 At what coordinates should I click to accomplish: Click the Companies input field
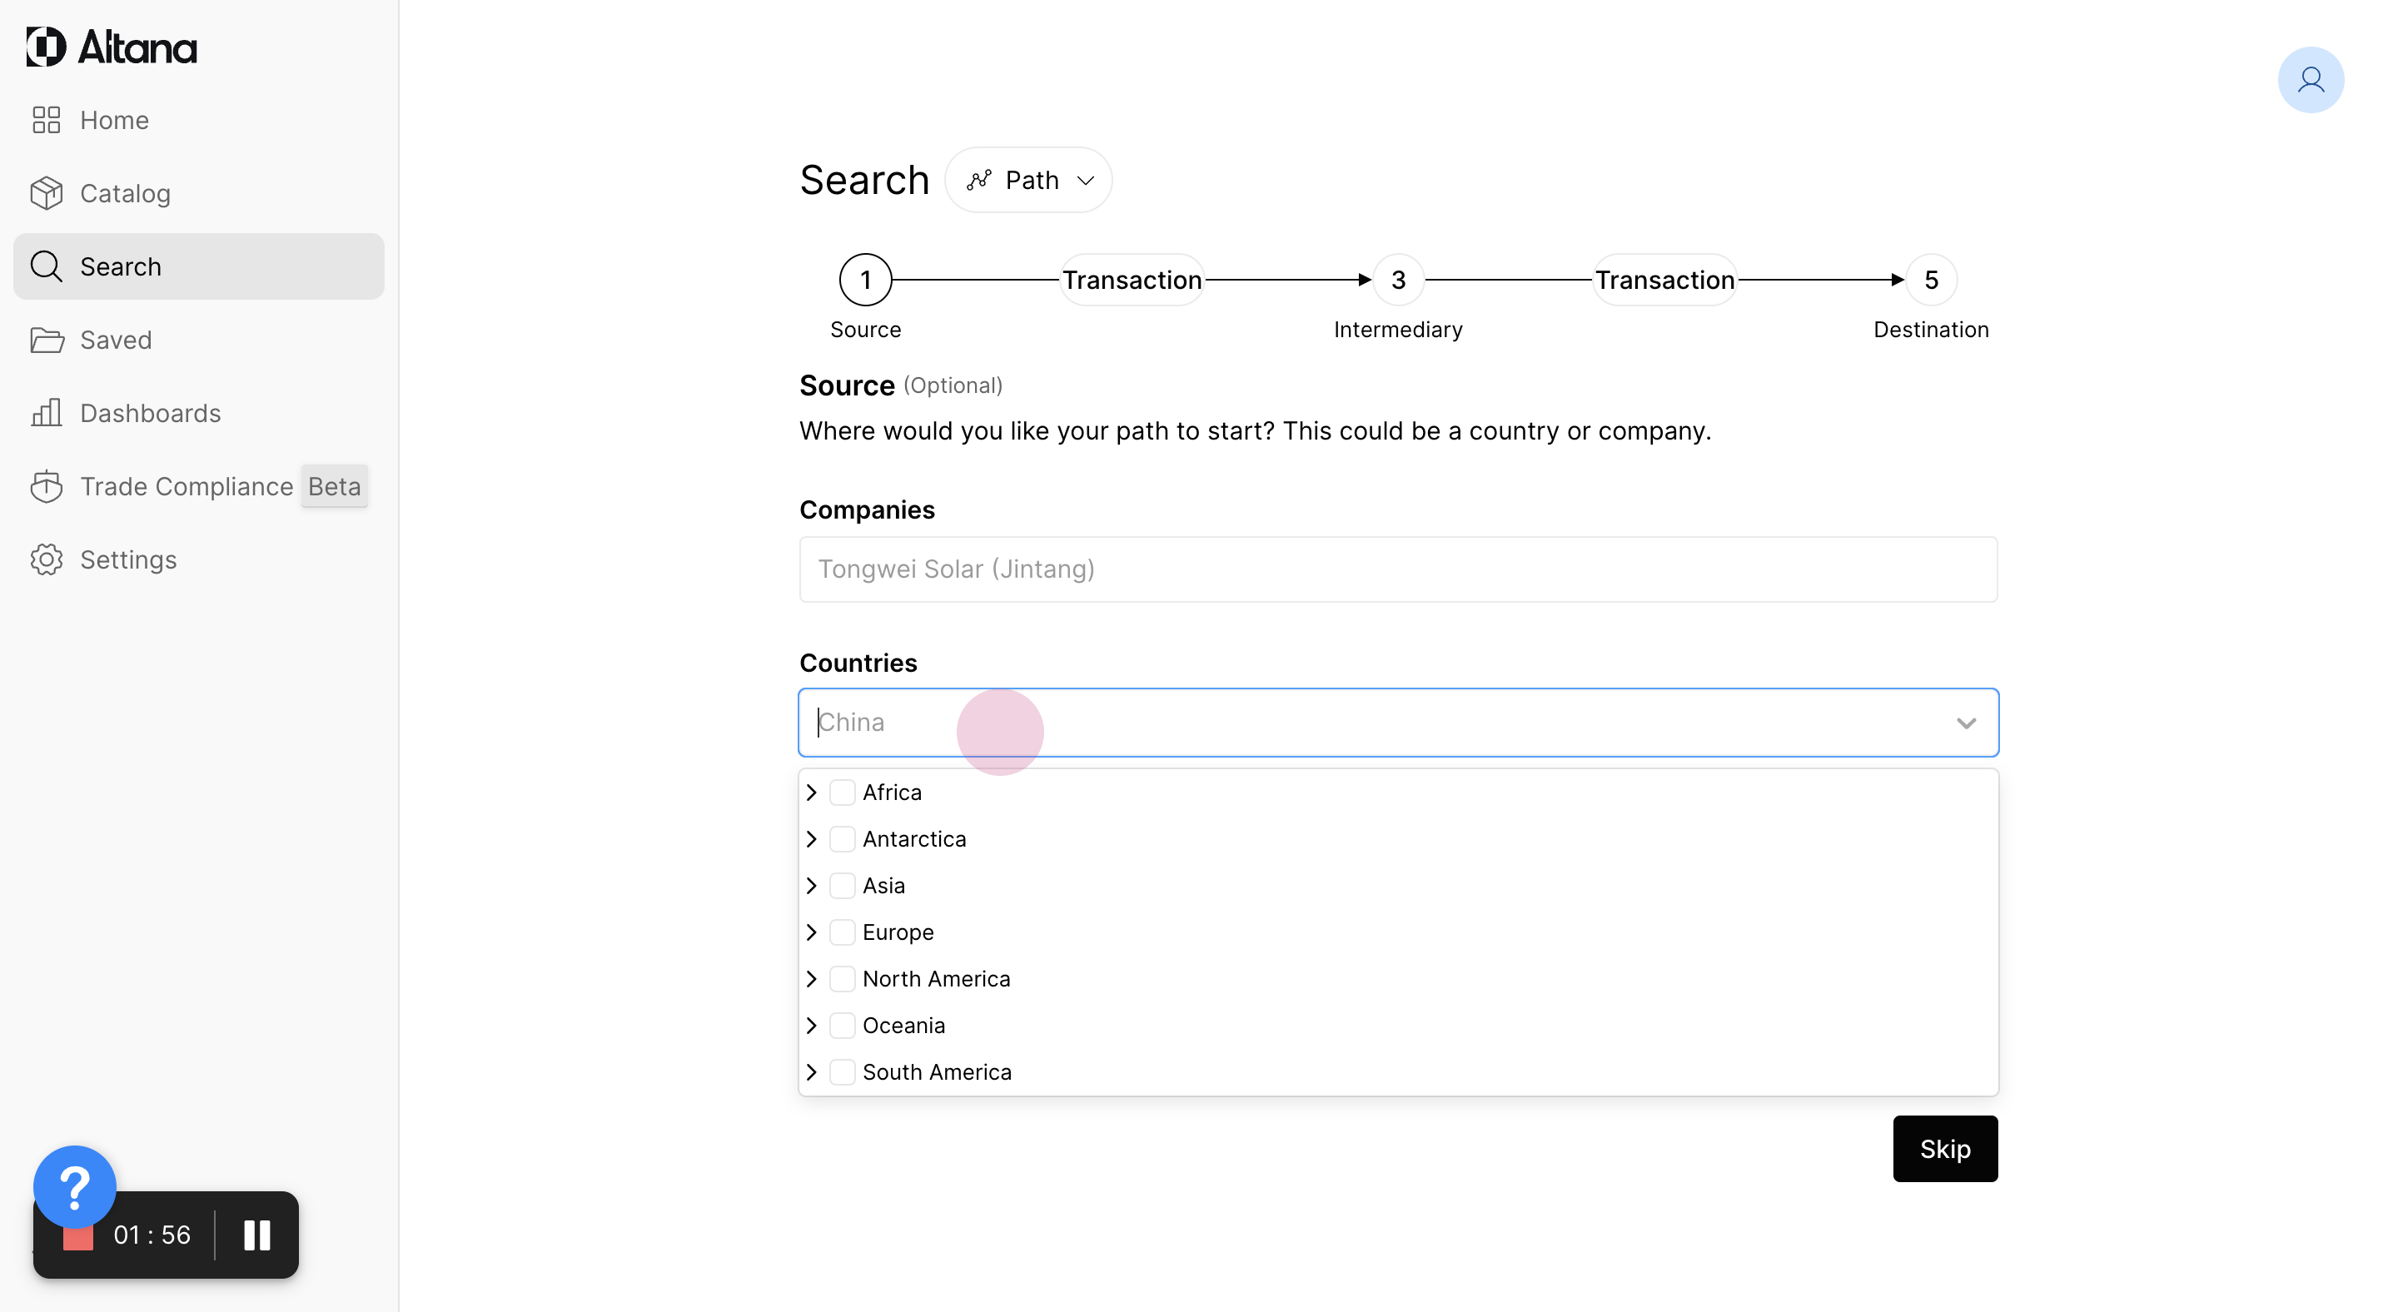tap(1397, 569)
